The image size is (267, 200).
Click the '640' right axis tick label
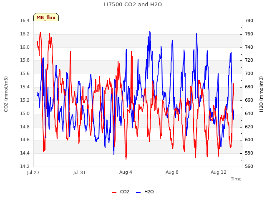click(249, 113)
